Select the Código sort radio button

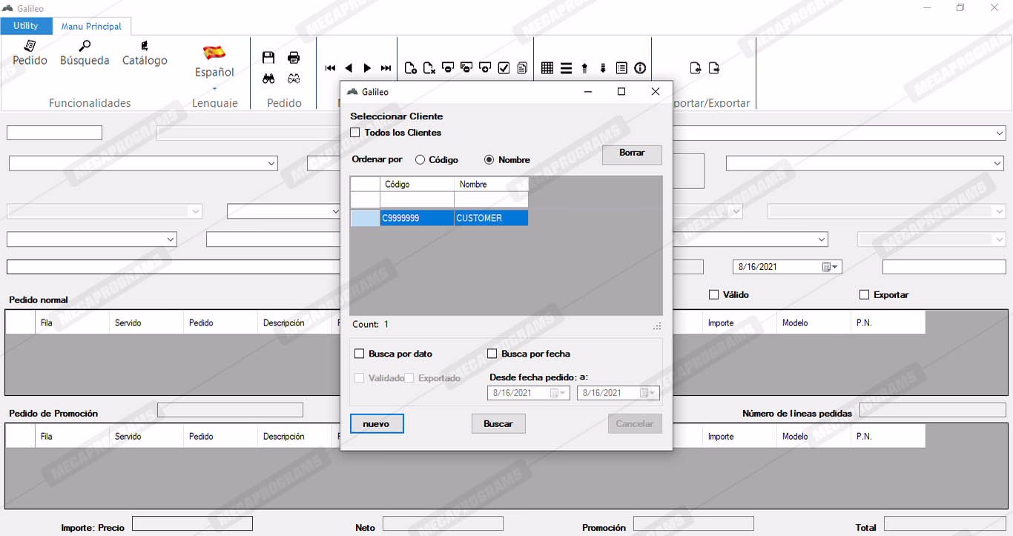click(420, 160)
